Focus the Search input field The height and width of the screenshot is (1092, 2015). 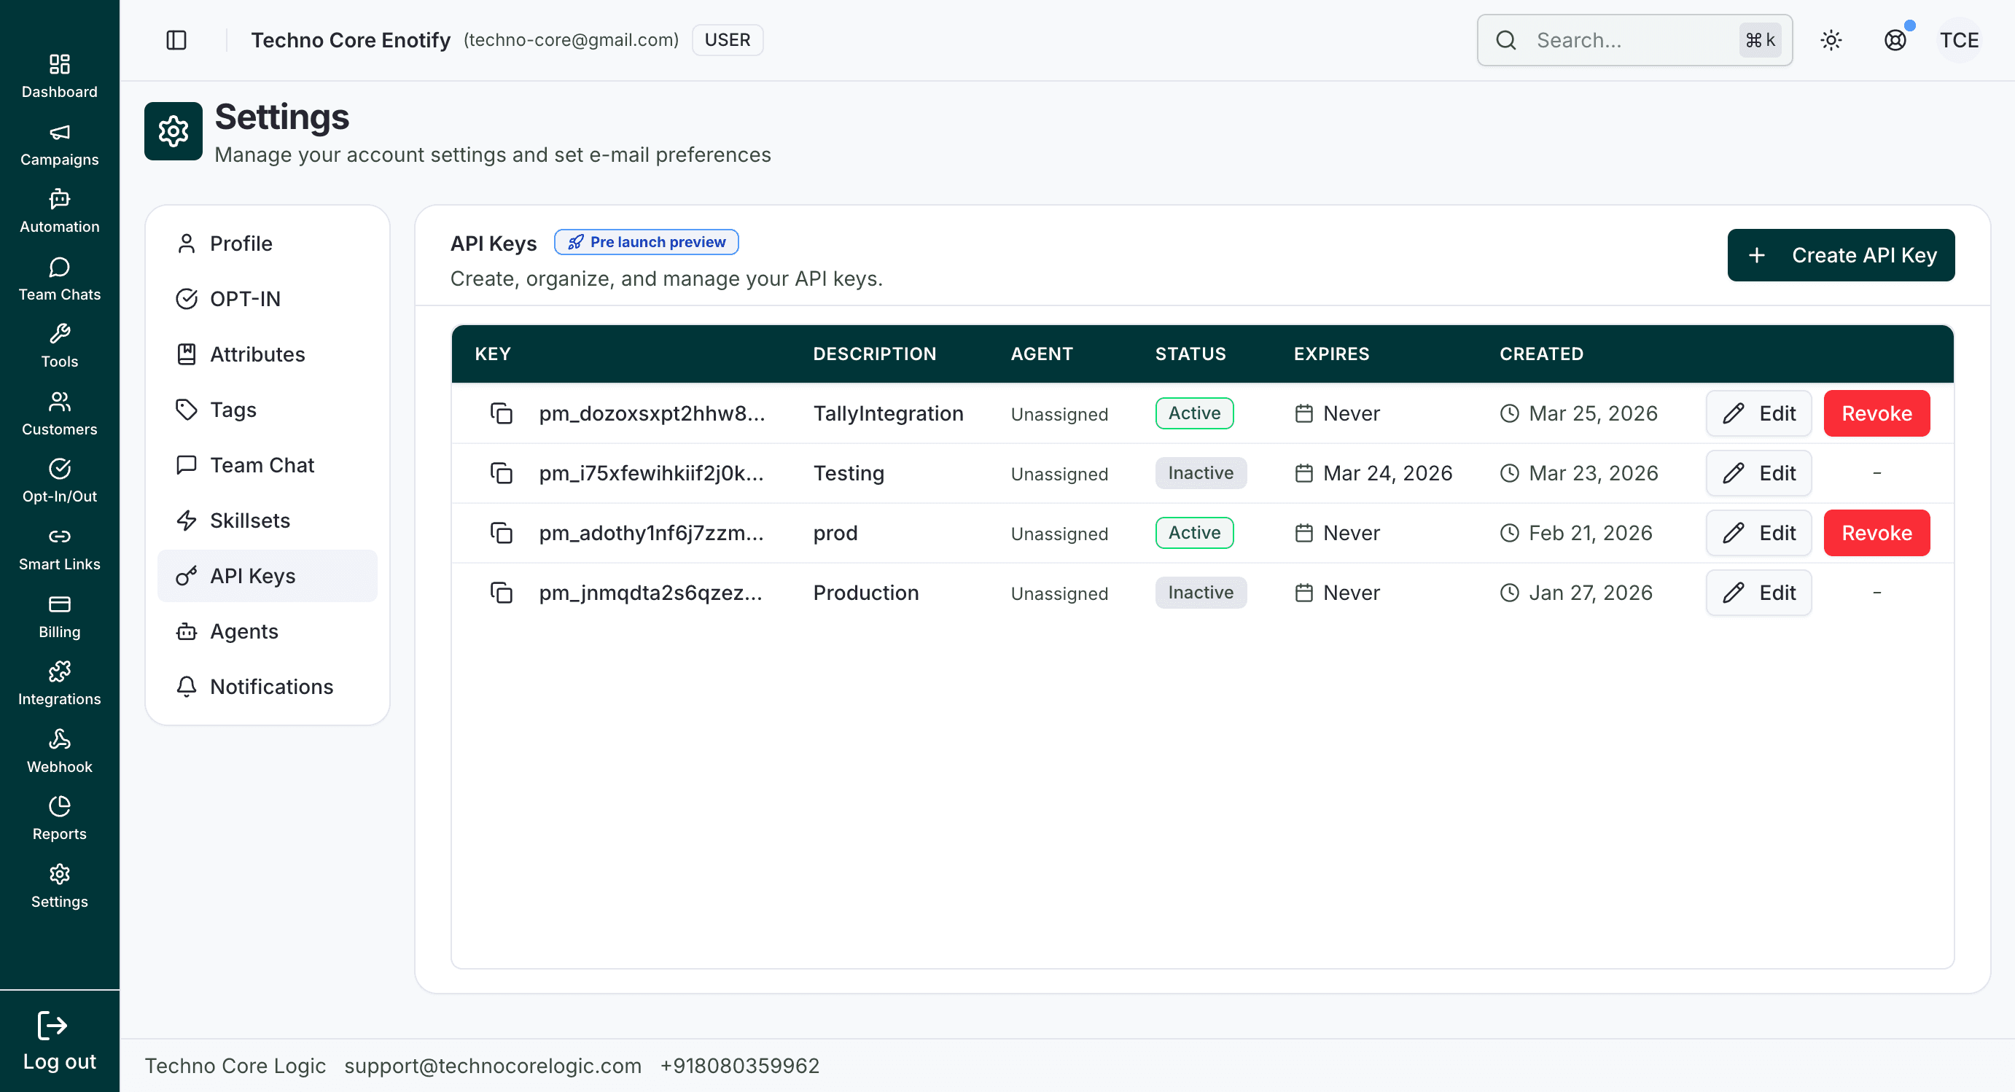point(1634,40)
